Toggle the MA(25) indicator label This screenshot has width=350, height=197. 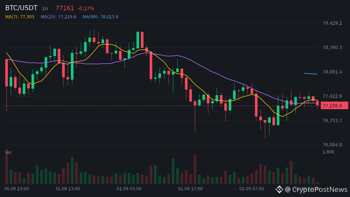[x=58, y=17]
